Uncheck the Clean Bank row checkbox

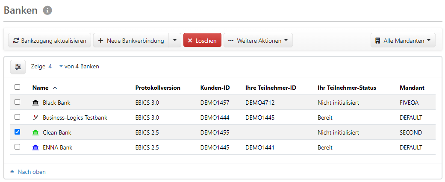(x=17, y=132)
